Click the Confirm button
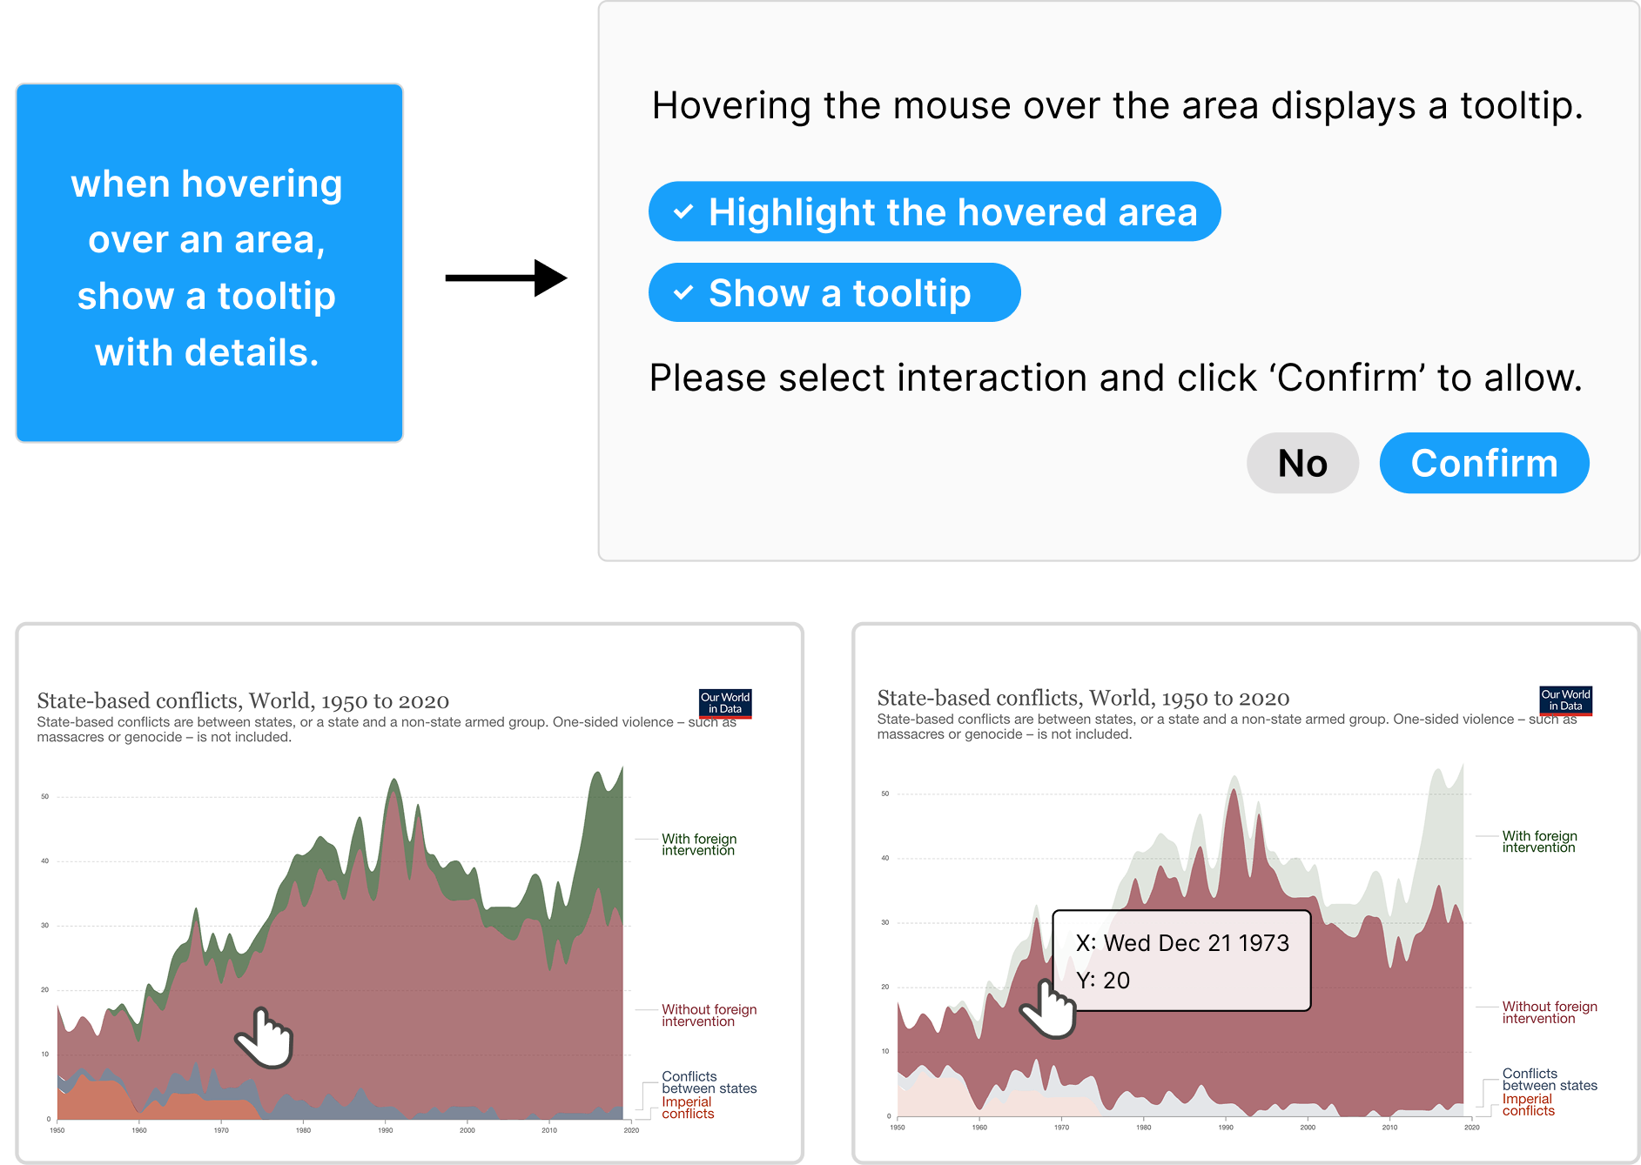This screenshot has width=1641, height=1165. click(x=1483, y=463)
